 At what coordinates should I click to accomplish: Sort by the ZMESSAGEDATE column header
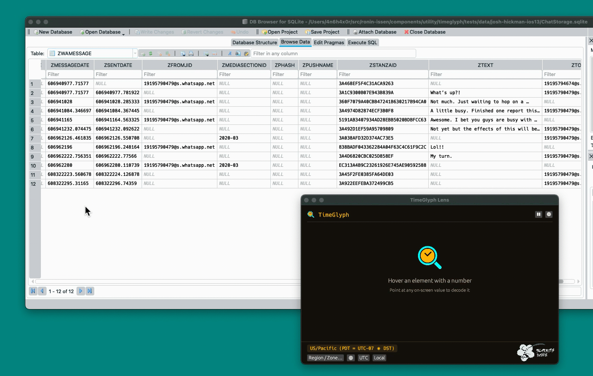click(70, 65)
